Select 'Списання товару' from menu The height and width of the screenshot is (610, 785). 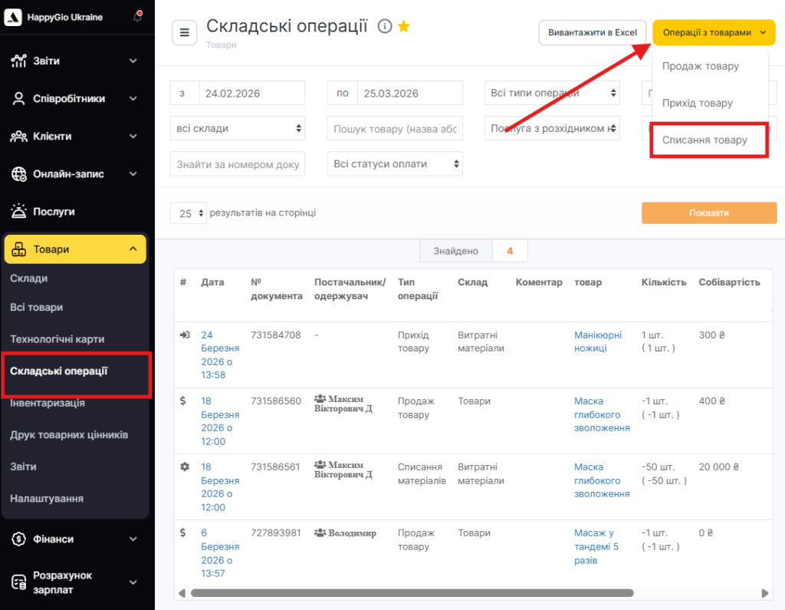[x=704, y=140]
